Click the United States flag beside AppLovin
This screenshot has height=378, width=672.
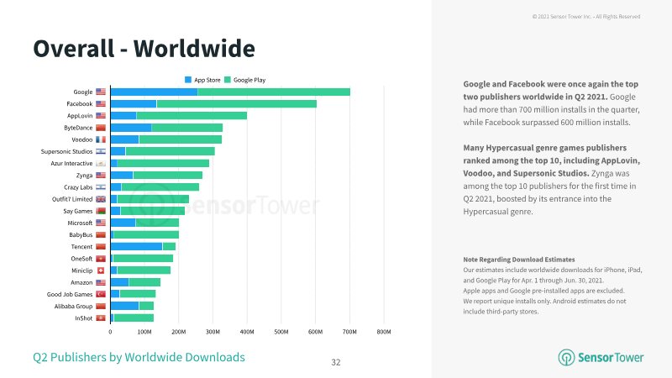coord(101,116)
